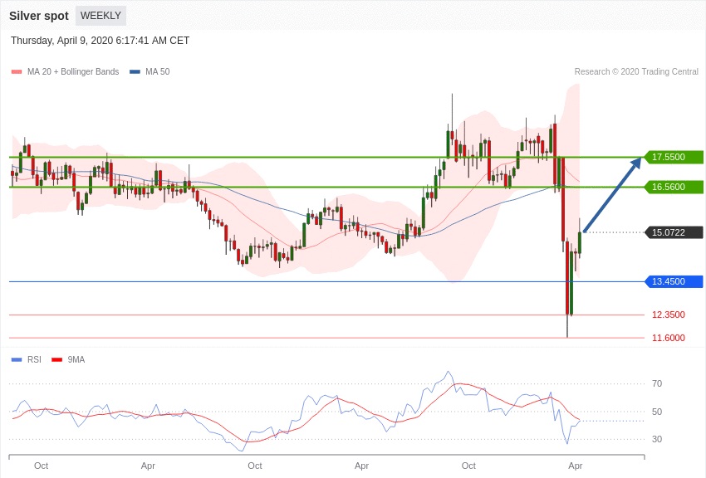This screenshot has width=706, height=478.
Task: Click the MA 20 + Bollinger Bands legend label
Action: [73, 71]
